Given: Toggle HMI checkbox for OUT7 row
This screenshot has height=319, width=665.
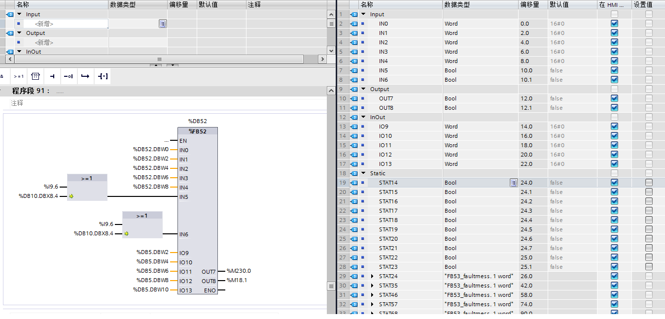Looking at the screenshot, I should (x=614, y=98).
